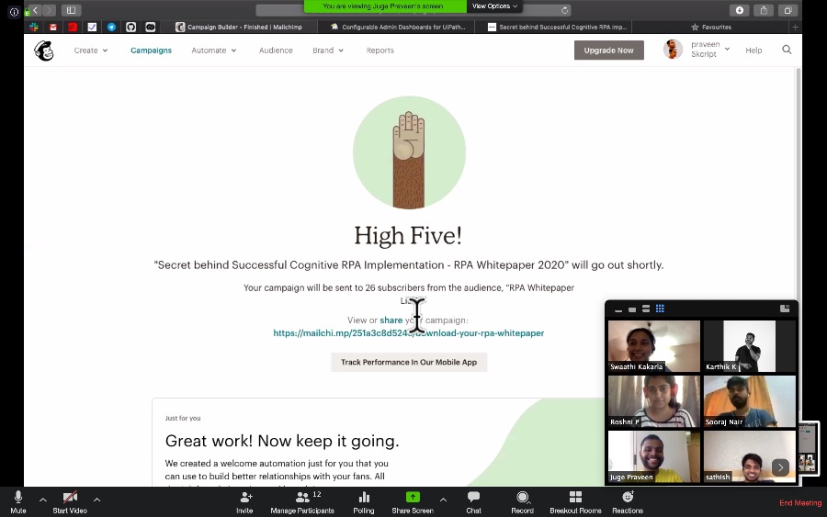The image size is (827, 517).
Task: Open Breakout Rooms icon
Action: (x=575, y=497)
